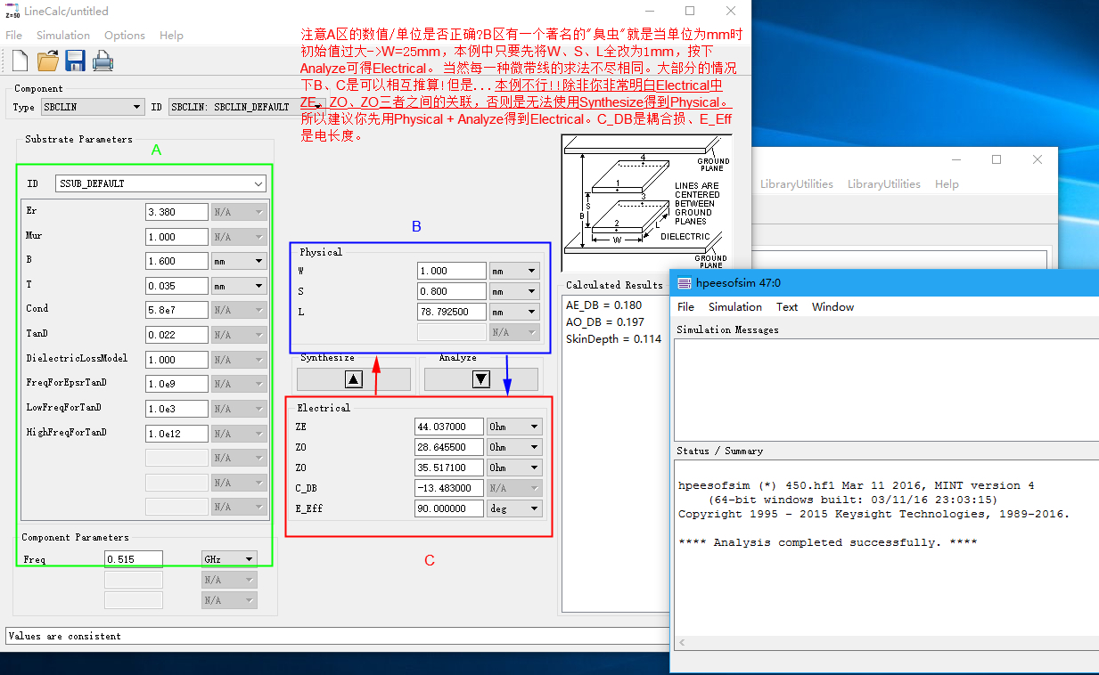This screenshot has height=675, width=1099.
Task: Click the 'SkinDepth = 0.114' result text
Action: click(614, 339)
